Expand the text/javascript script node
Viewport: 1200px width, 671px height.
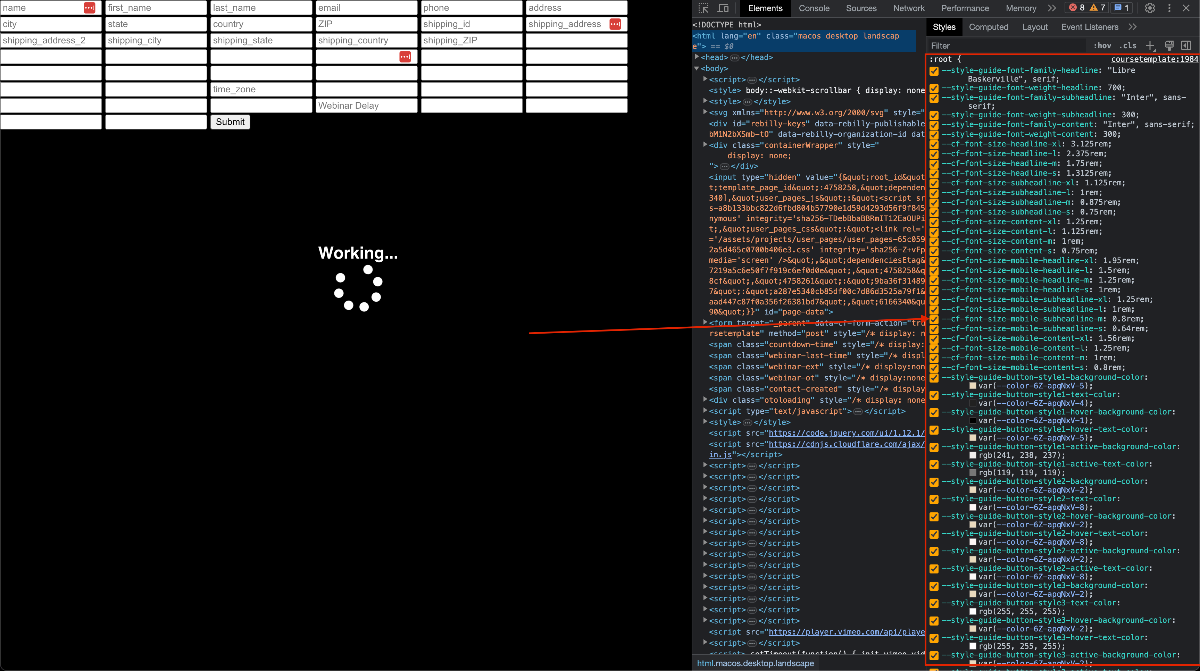click(x=705, y=411)
